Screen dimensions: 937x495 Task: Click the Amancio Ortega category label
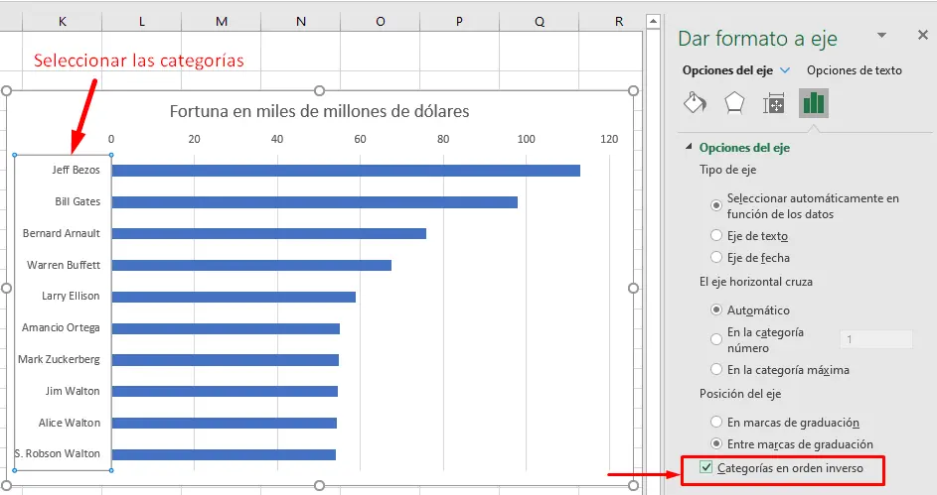[x=61, y=327]
